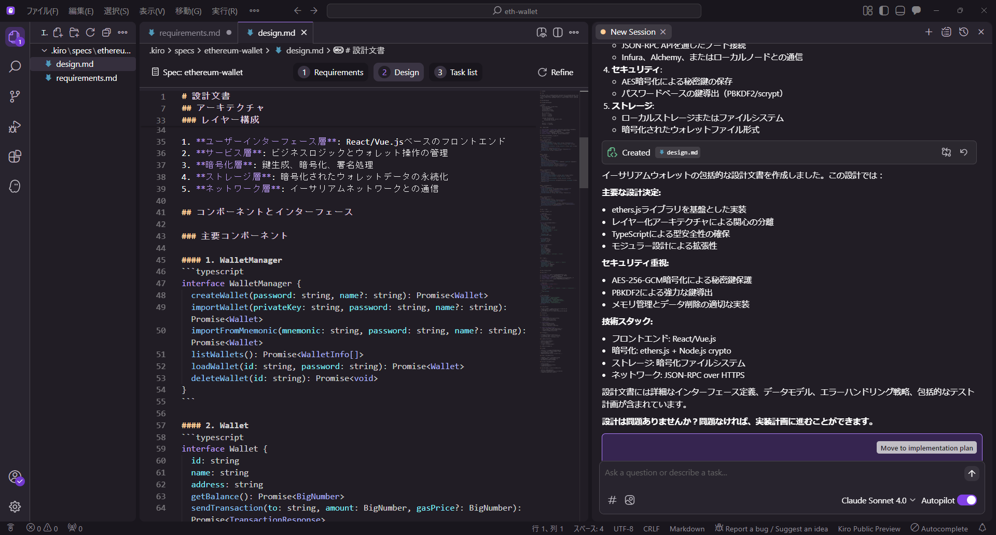
Task: Open the Kiro ghost icon view
Action: point(15,186)
